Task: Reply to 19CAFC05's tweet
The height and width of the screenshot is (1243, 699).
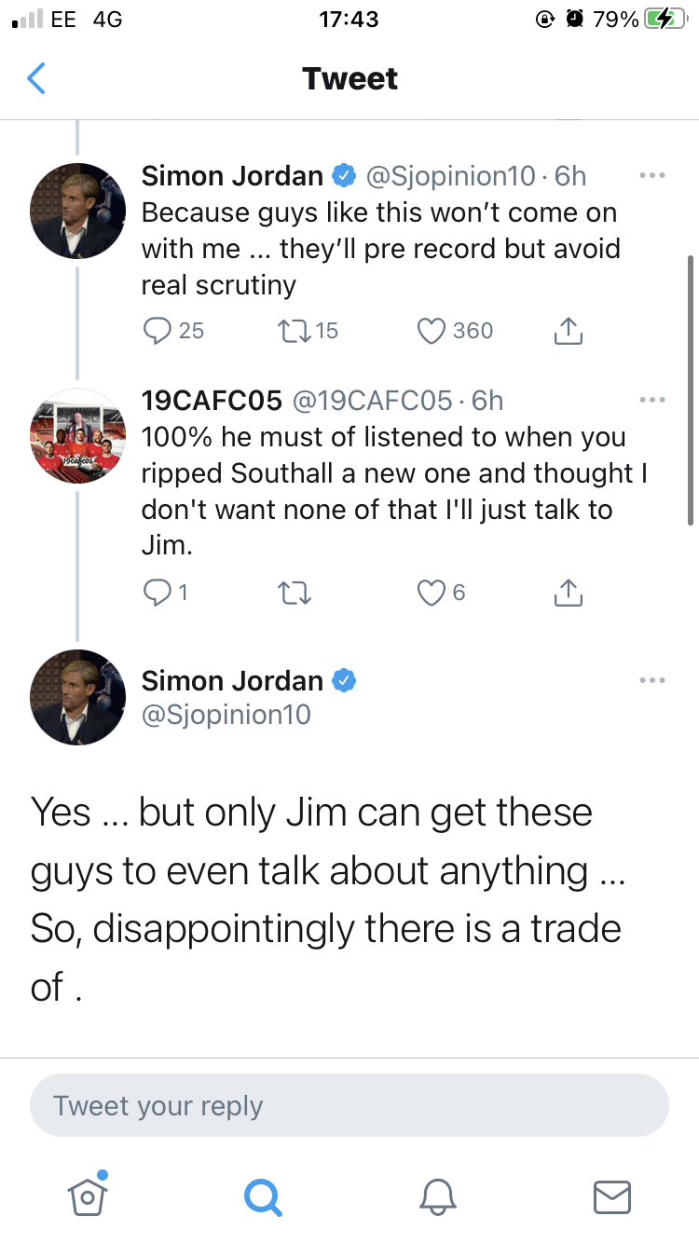Action: pos(156,593)
